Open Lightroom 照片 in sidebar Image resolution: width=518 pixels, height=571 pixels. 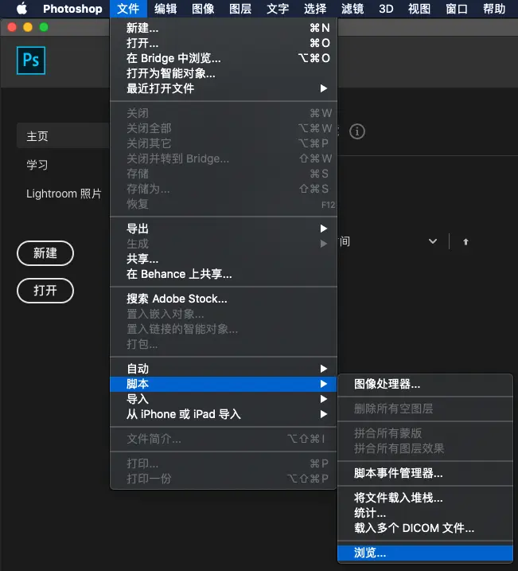64,194
